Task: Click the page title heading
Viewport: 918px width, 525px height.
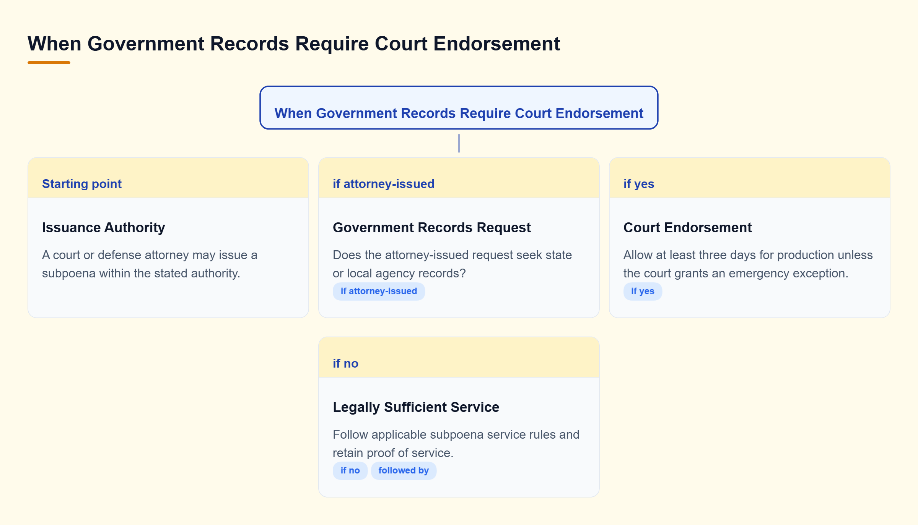Action: (x=293, y=44)
